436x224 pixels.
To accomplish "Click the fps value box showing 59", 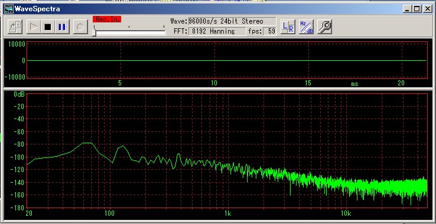I will tap(269, 31).
